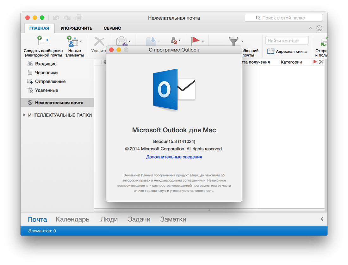Open the New Items dropdown arrow
Viewport: 348px width, 265px height.
point(81,41)
